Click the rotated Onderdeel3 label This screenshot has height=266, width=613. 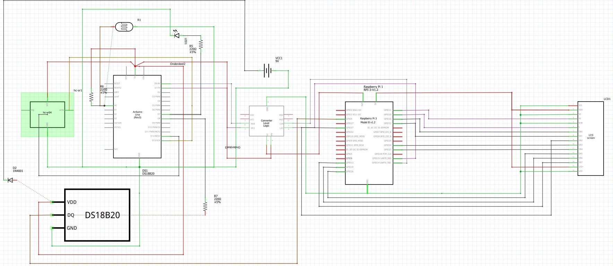click(233, 147)
